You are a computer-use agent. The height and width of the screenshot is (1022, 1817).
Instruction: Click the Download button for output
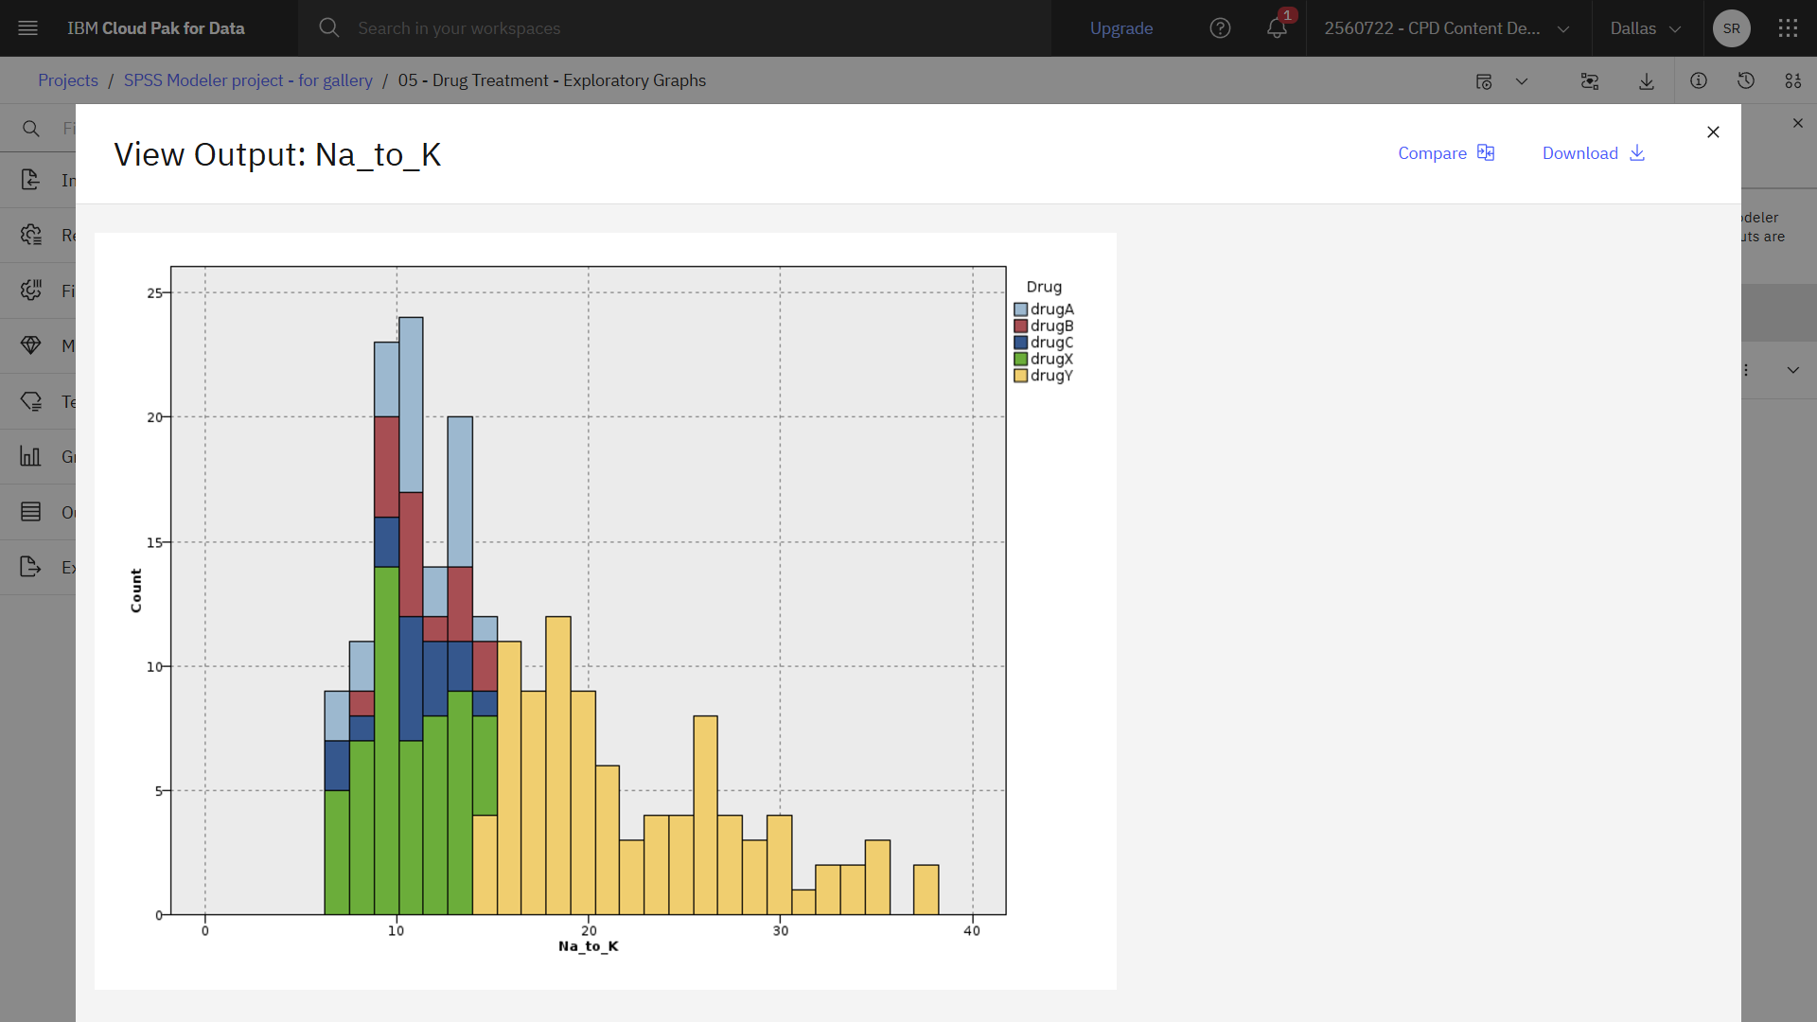click(x=1593, y=152)
